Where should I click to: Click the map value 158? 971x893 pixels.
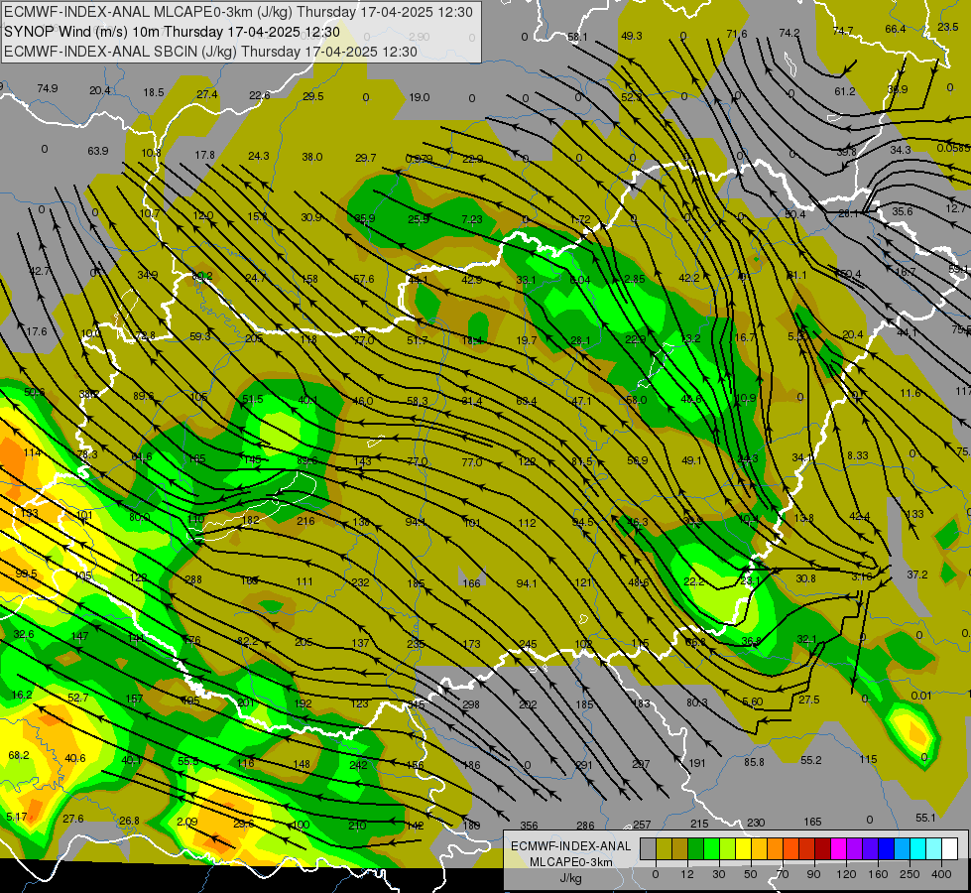pos(309,280)
